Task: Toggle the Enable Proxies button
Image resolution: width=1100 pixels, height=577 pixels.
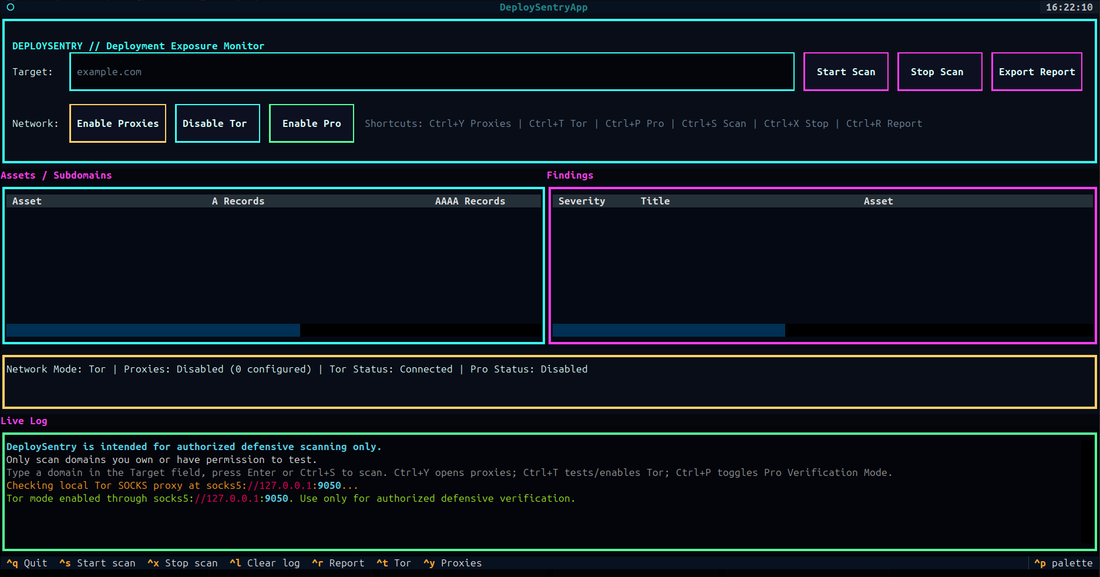Action: (117, 123)
